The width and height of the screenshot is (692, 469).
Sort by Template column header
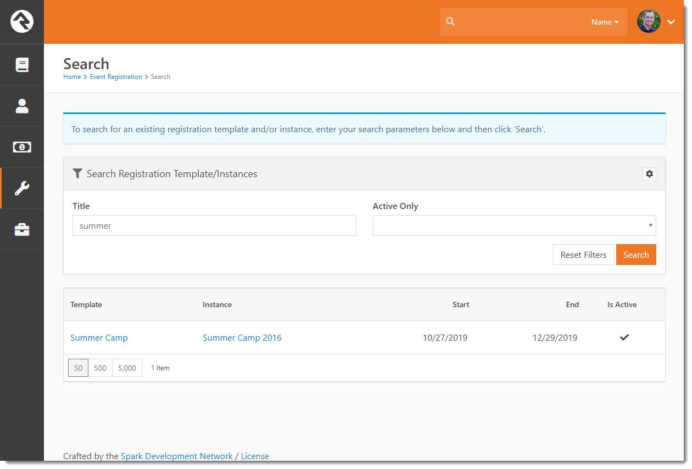(86, 304)
